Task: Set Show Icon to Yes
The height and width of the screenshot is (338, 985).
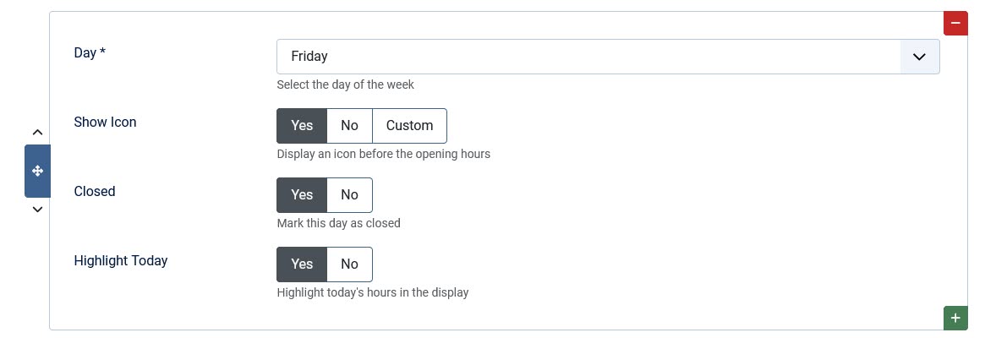Action: (x=302, y=126)
